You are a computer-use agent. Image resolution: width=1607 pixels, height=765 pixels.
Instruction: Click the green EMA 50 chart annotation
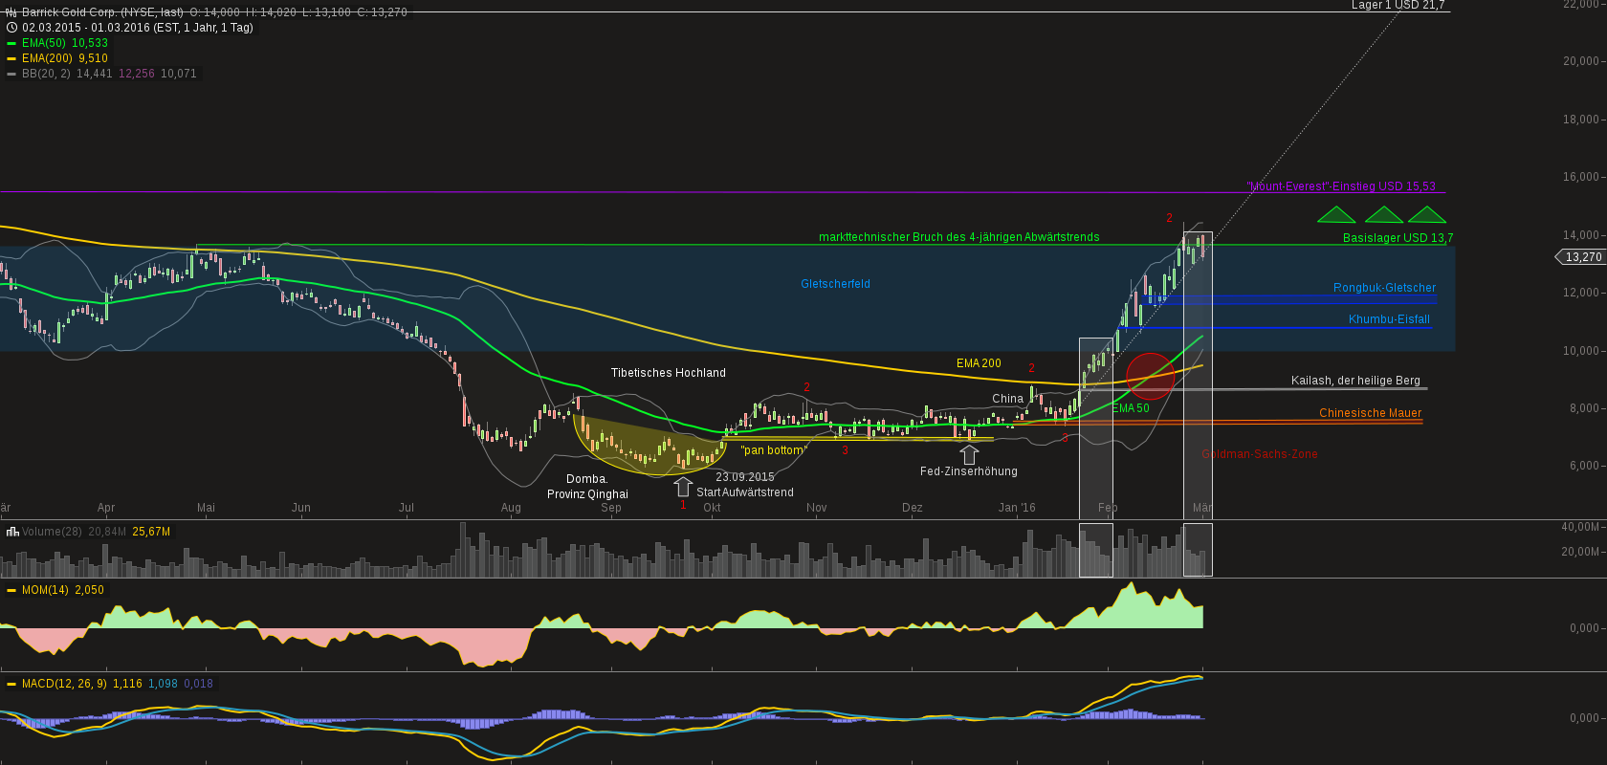(1130, 408)
